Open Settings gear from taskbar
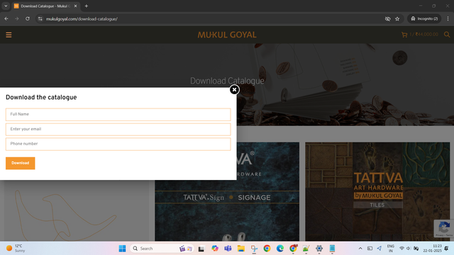Viewport: 454px width, 255px height. [x=319, y=249]
